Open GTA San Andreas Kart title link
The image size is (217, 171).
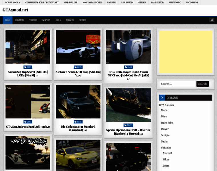click(28, 127)
